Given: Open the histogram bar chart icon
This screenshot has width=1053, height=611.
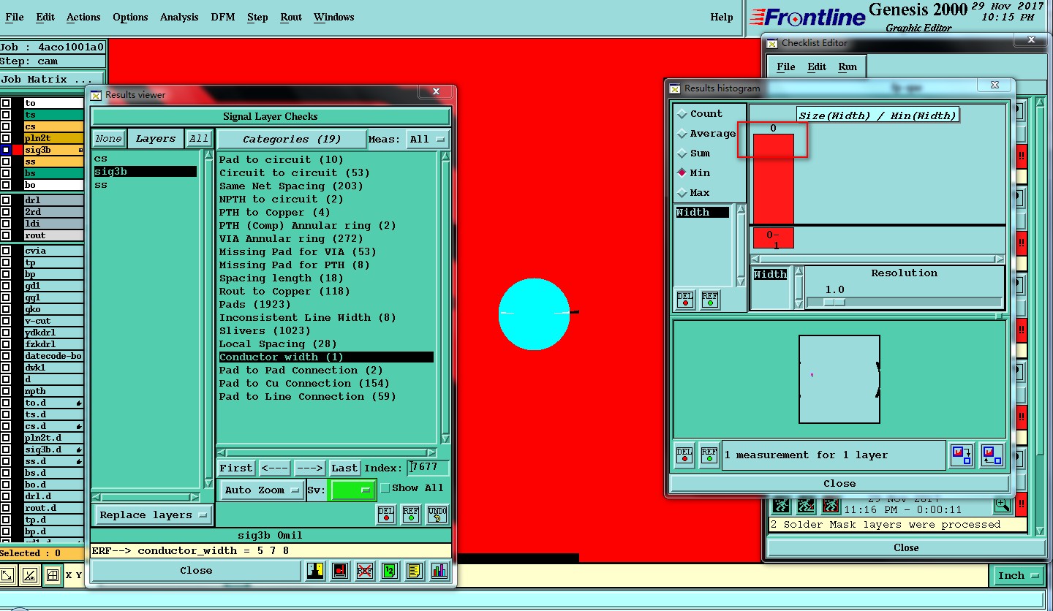Looking at the screenshot, I should click(439, 571).
